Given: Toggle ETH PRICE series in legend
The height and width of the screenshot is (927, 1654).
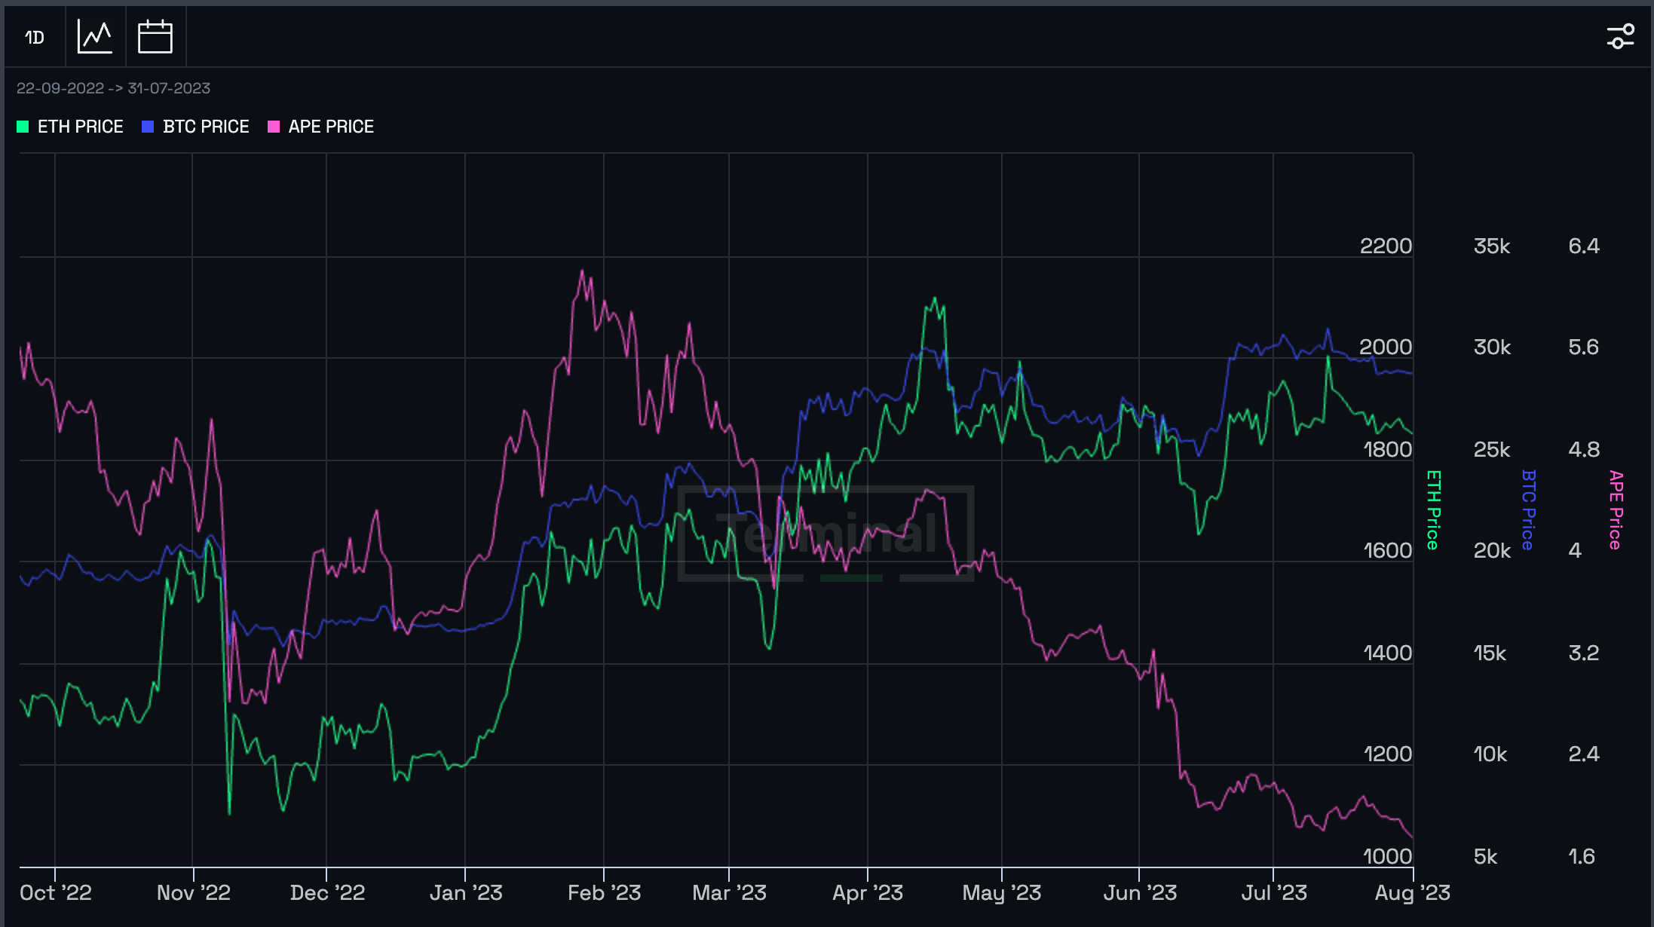Looking at the screenshot, I should (x=70, y=127).
